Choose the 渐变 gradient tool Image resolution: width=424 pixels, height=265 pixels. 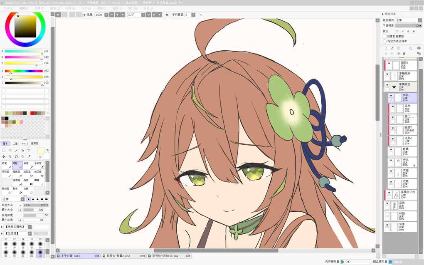point(28,182)
